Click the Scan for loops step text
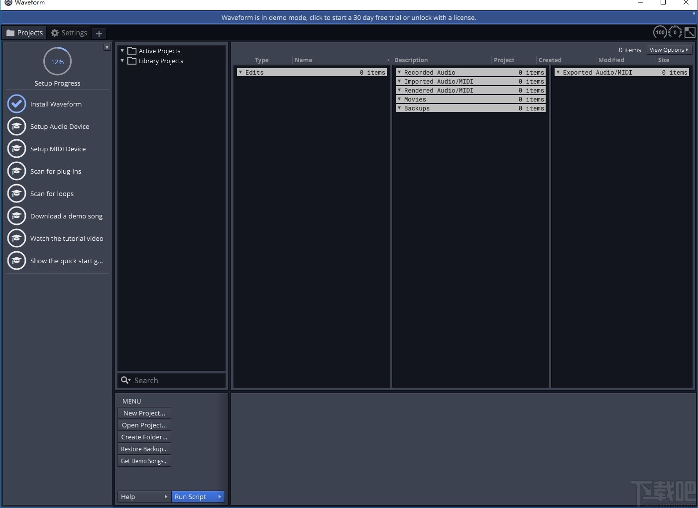Viewport: 698px width, 508px height. (52, 194)
